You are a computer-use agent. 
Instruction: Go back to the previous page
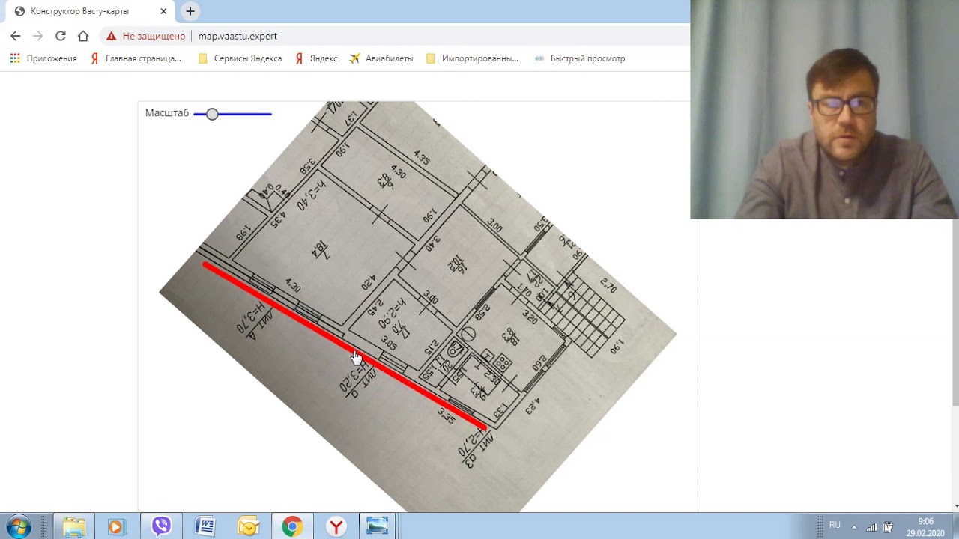pos(16,36)
